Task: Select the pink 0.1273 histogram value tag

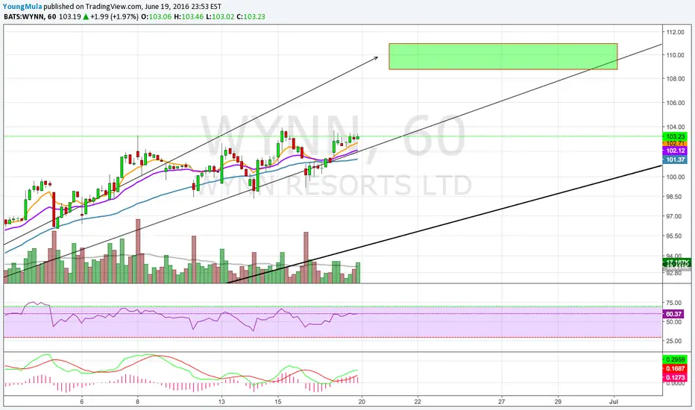Action: 675,378
